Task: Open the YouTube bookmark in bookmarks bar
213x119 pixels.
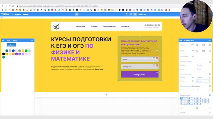Action: click(52, 10)
